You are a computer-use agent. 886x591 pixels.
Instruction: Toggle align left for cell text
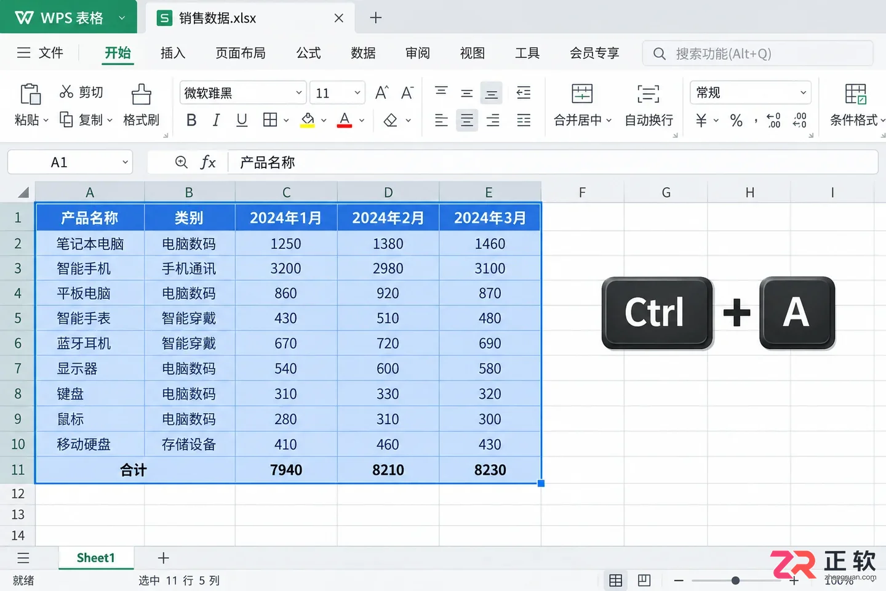click(x=441, y=120)
